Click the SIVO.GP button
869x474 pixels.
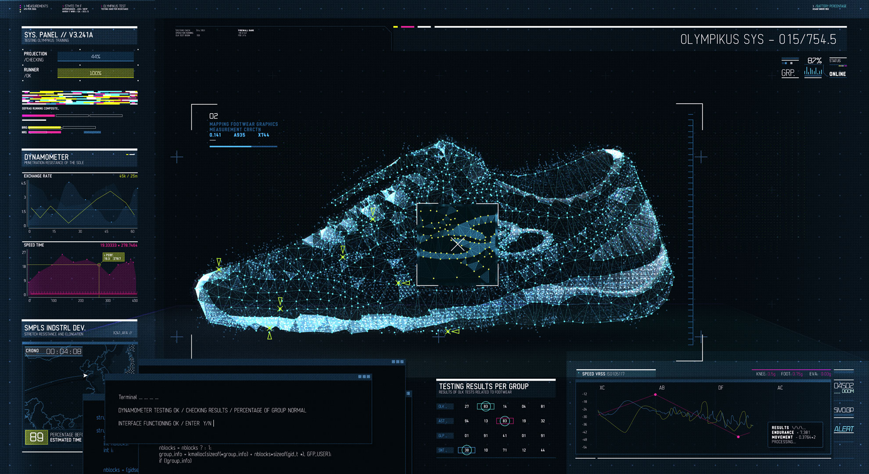(x=844, y=410)
